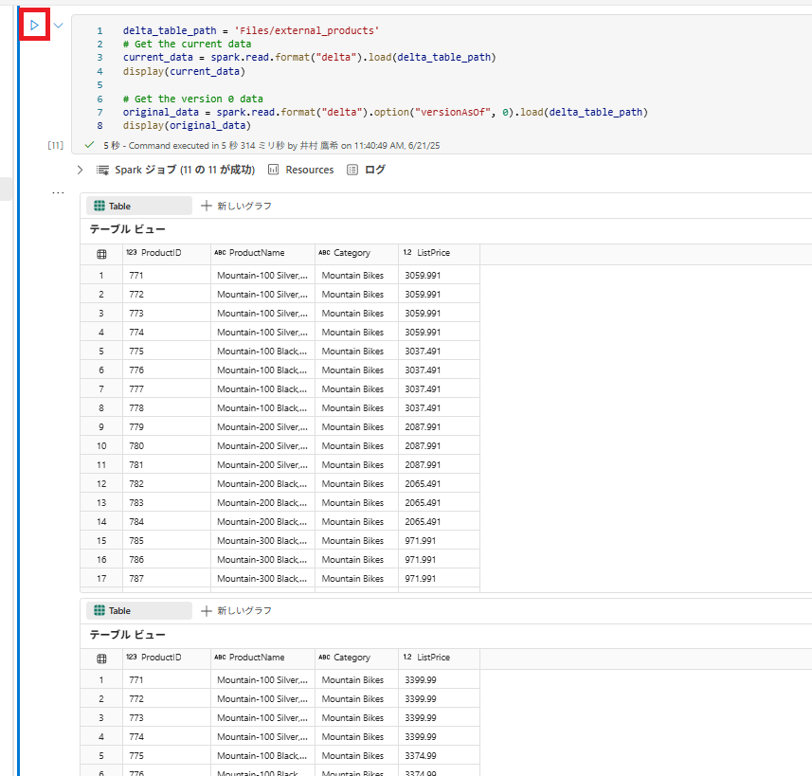
Task: Select ListPrice column header in first table
Action: (439, 253)
